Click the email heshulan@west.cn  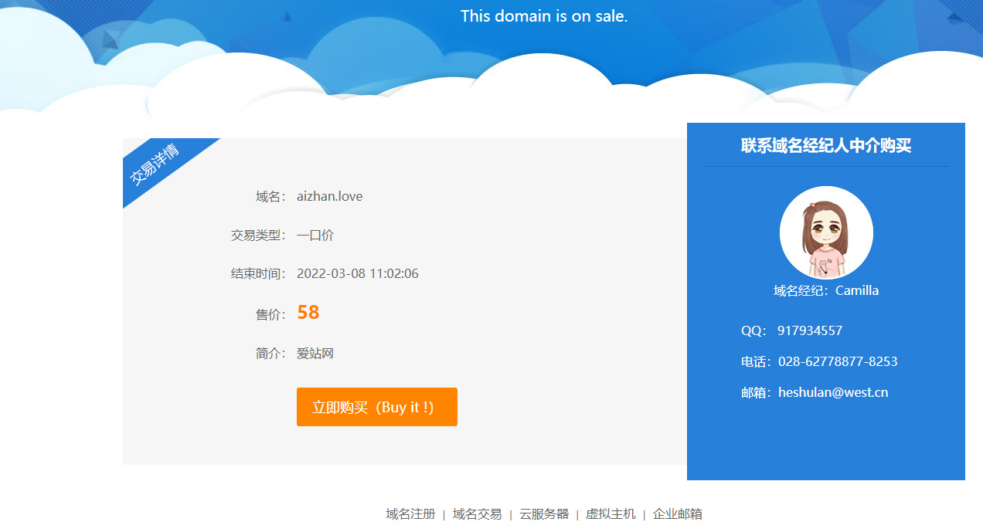832,393
